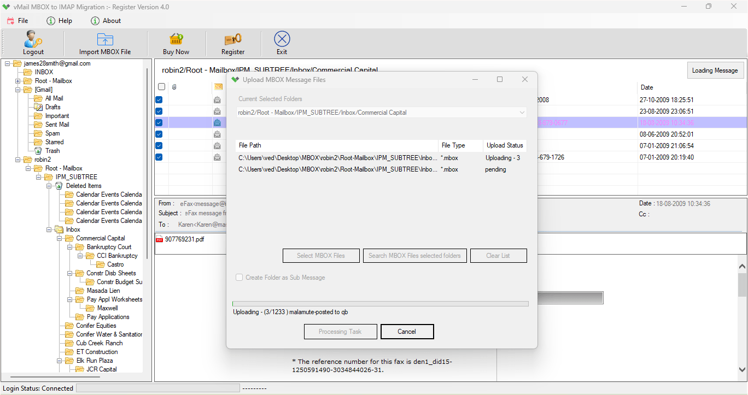This screenshot has height=395, width=748.
Task: Uncheck the highlighted 18-08-2009 message checkbox
Action: coord(159,123)
